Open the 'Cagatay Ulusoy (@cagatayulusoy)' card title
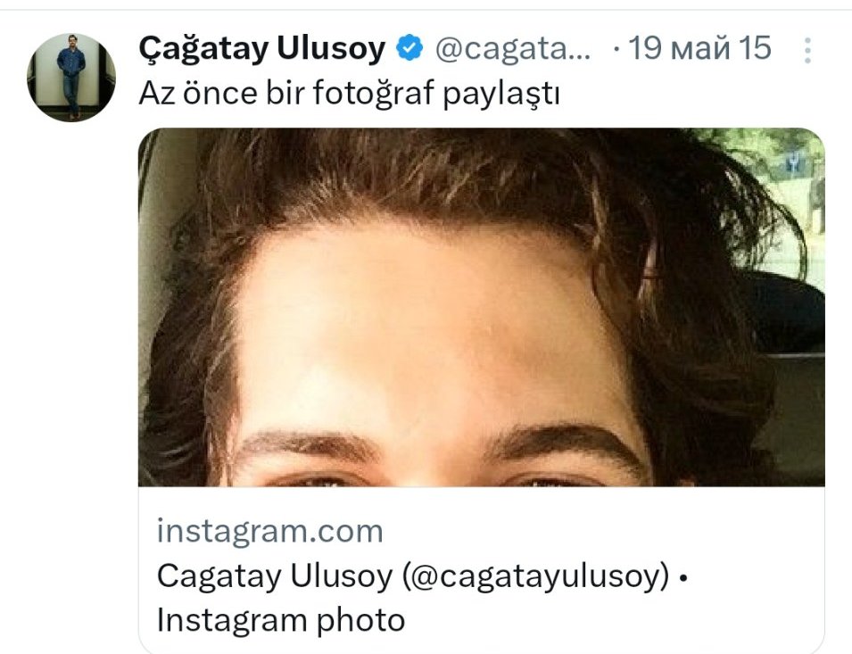 (413, 575)
